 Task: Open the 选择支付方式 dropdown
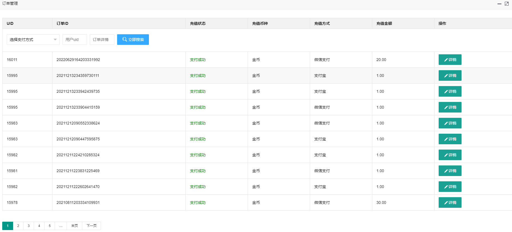[x=33, y=40]
